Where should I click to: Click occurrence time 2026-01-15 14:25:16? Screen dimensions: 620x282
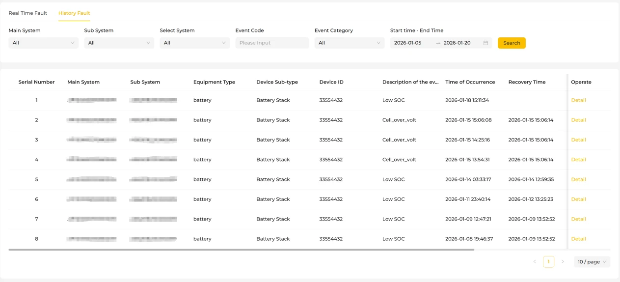coord(467,140)
